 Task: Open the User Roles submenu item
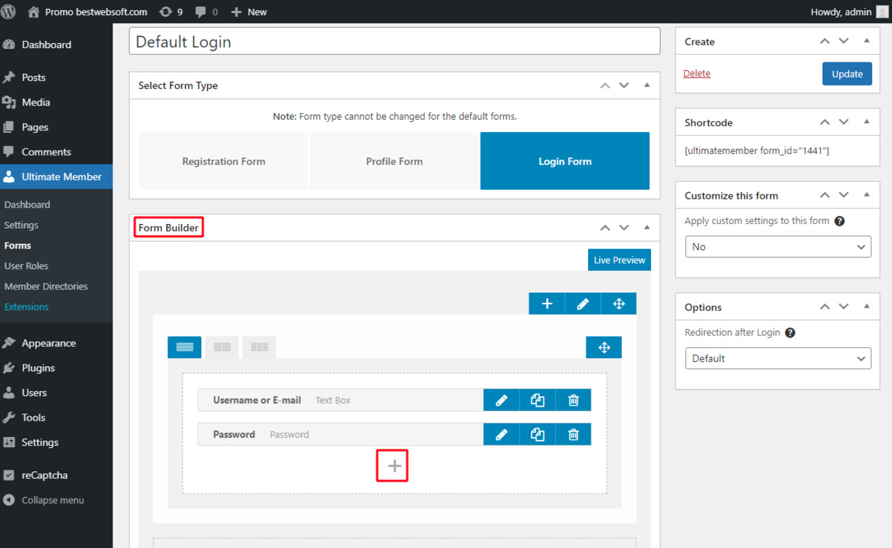tap(26, 266)
